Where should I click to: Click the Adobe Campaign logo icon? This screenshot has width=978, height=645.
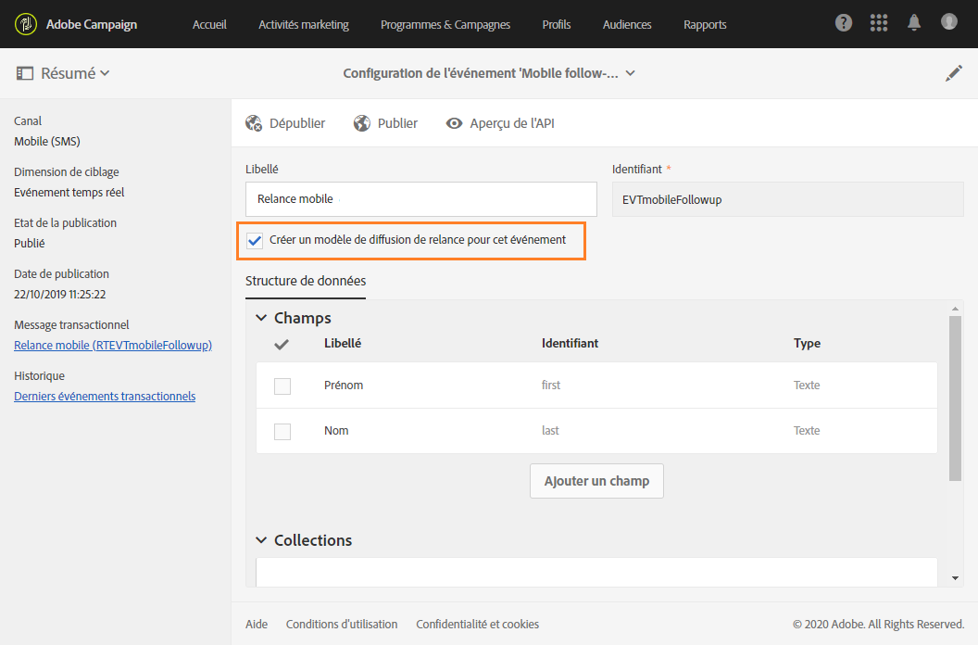[x=25, y=24]
